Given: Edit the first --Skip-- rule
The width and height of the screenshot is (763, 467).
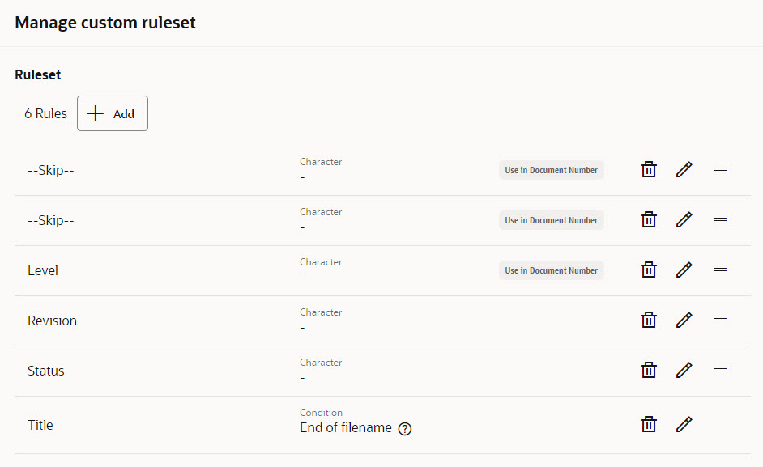Looking at the screenshot, I should tap(684, 170).
